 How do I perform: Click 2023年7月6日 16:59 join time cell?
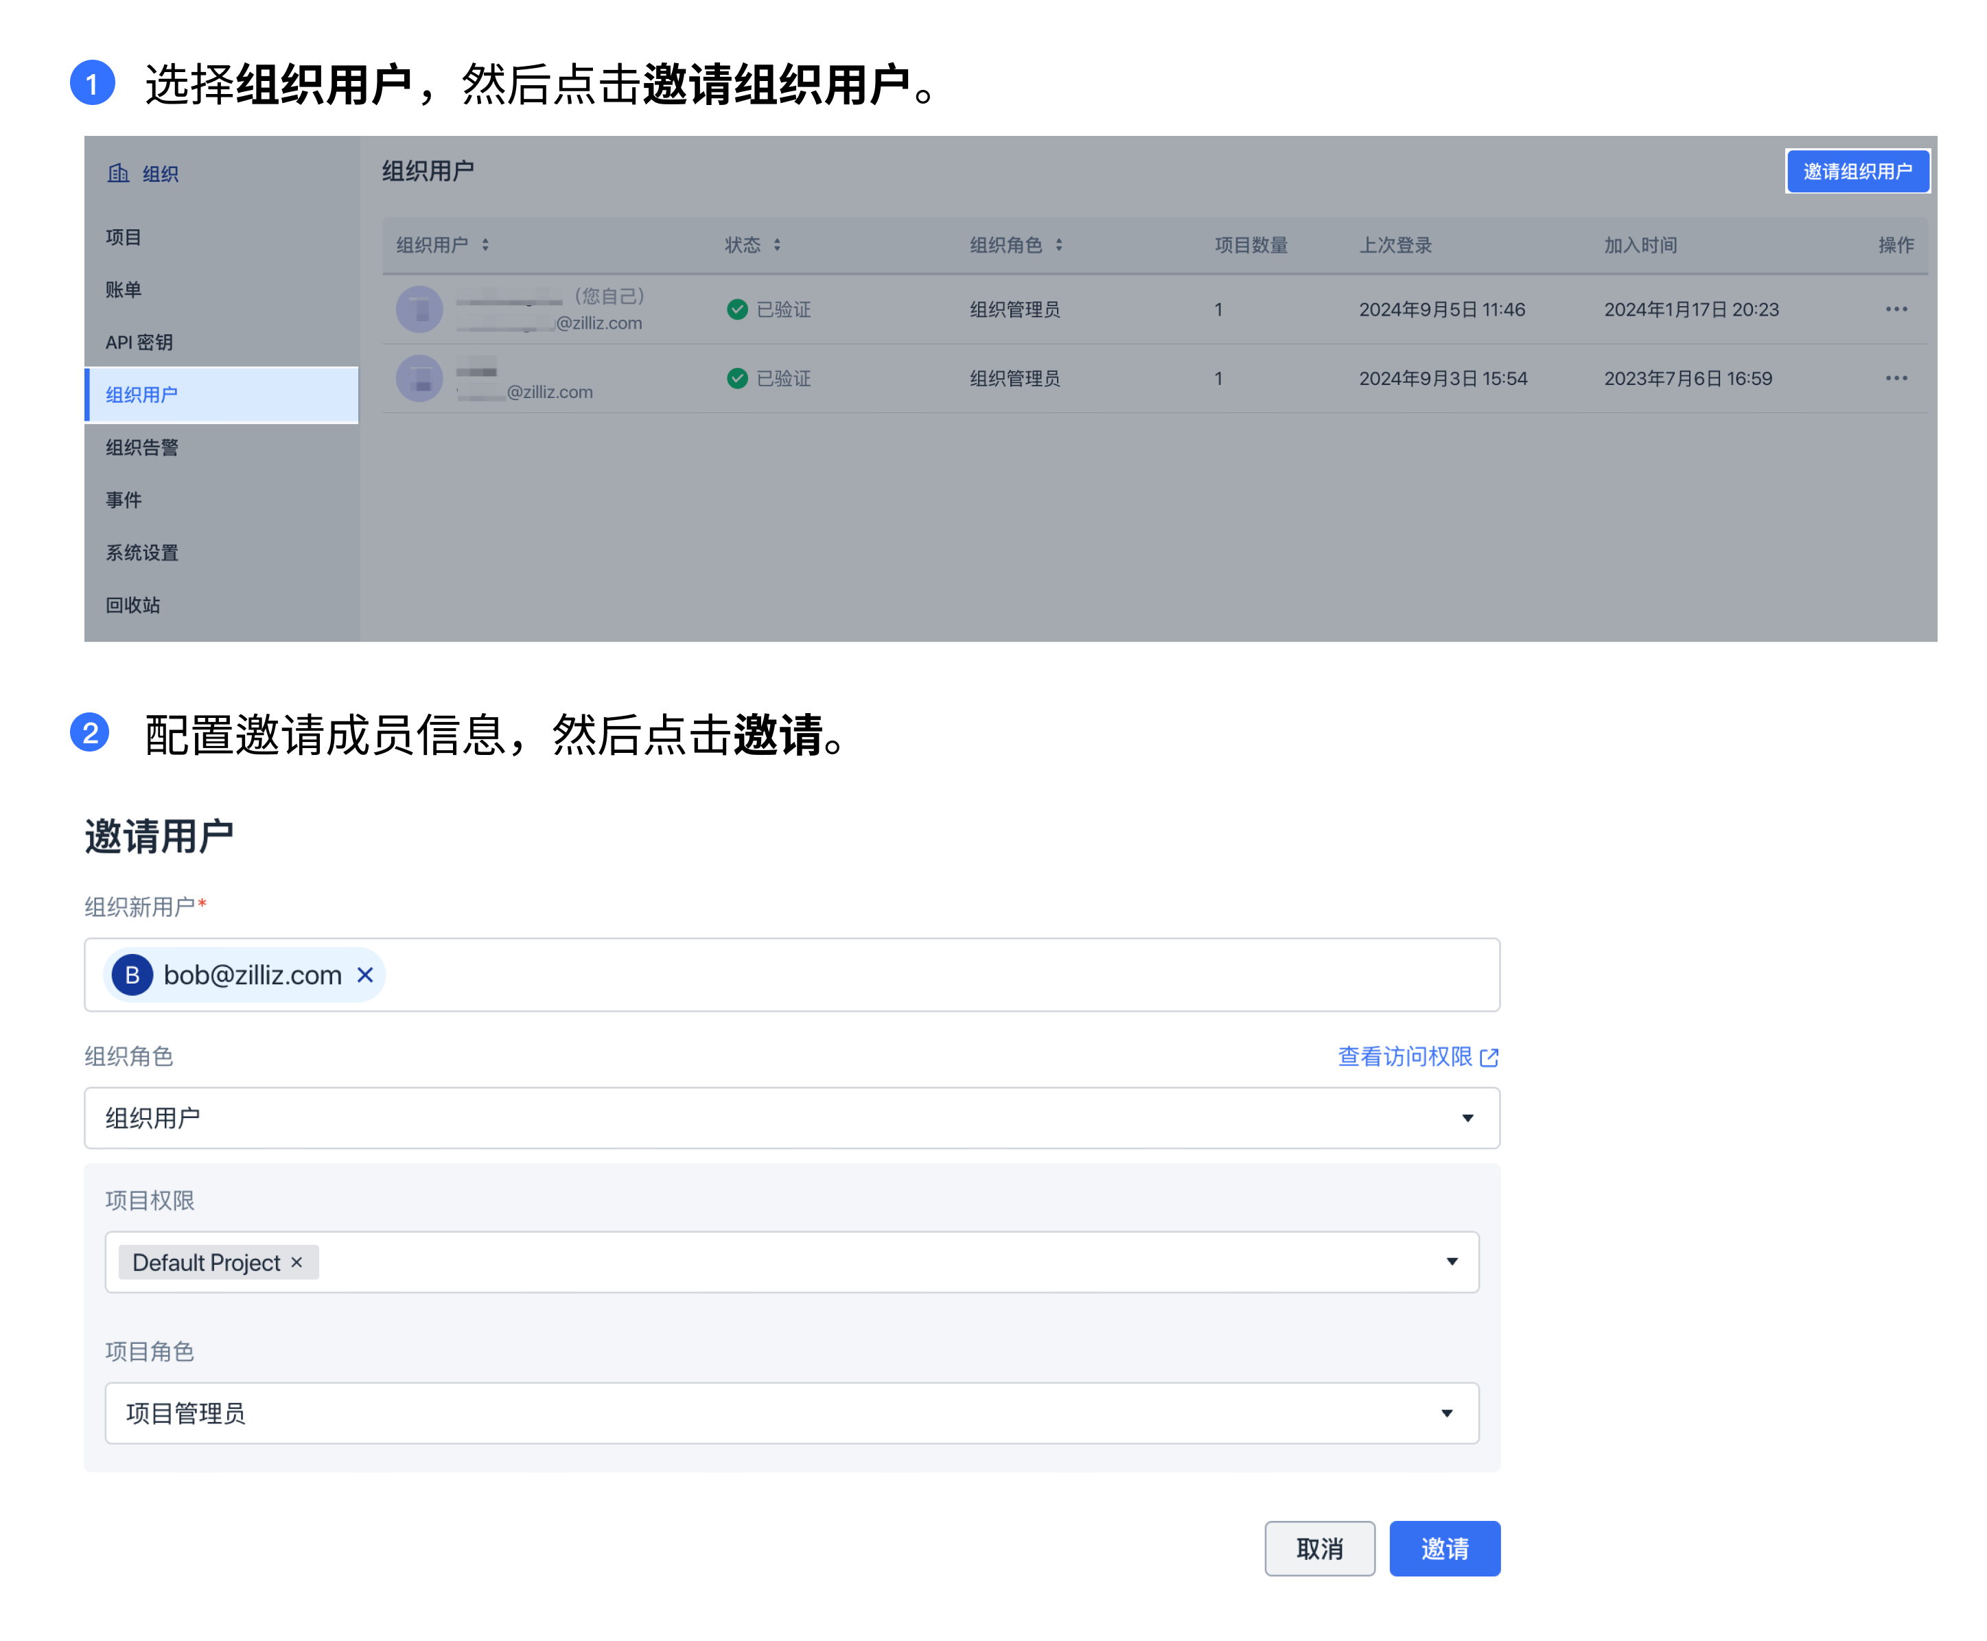(1687, 378)
